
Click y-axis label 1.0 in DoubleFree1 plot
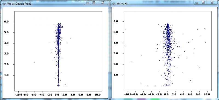(x=6, y=75)
